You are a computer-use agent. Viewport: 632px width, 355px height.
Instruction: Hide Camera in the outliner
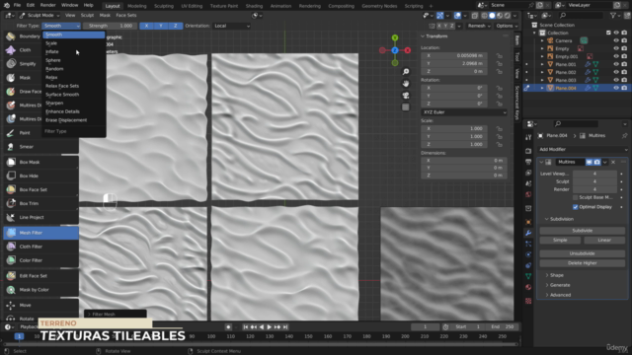616,40
